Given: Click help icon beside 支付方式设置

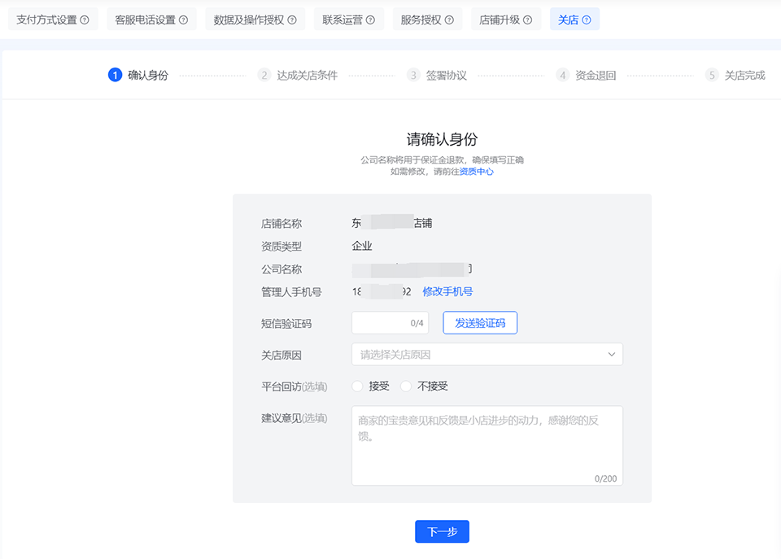Looking at the screenshot, I should pos(85,20).
